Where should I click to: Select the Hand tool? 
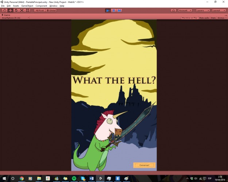coord(4,11)
